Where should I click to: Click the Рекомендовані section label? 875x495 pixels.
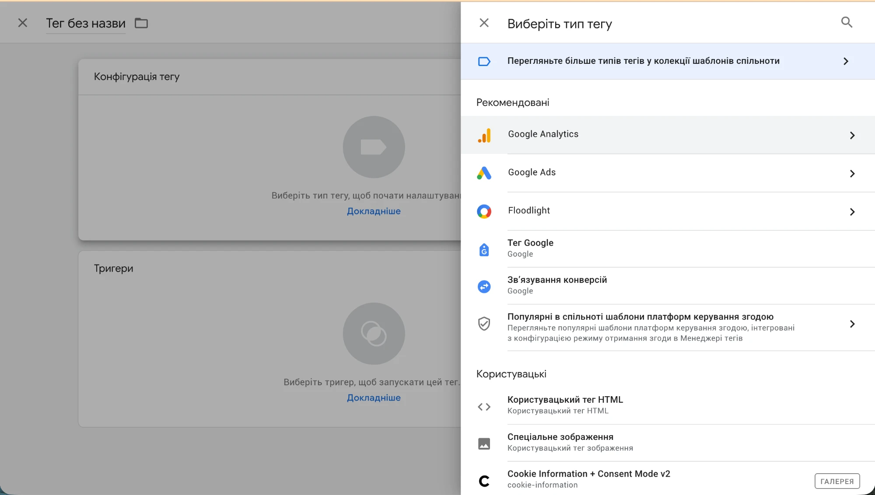click(513, 103)
